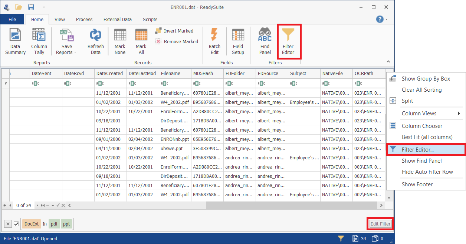Open the Field Setup icon
The width and height of the screenshot is (466, 244).
(x=238, y=41)
